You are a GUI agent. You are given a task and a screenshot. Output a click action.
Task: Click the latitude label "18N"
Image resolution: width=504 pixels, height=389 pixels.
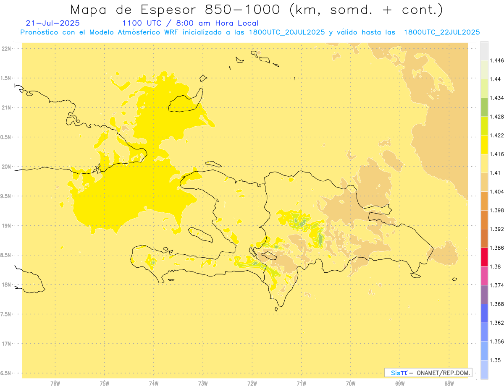pos(7,285)
